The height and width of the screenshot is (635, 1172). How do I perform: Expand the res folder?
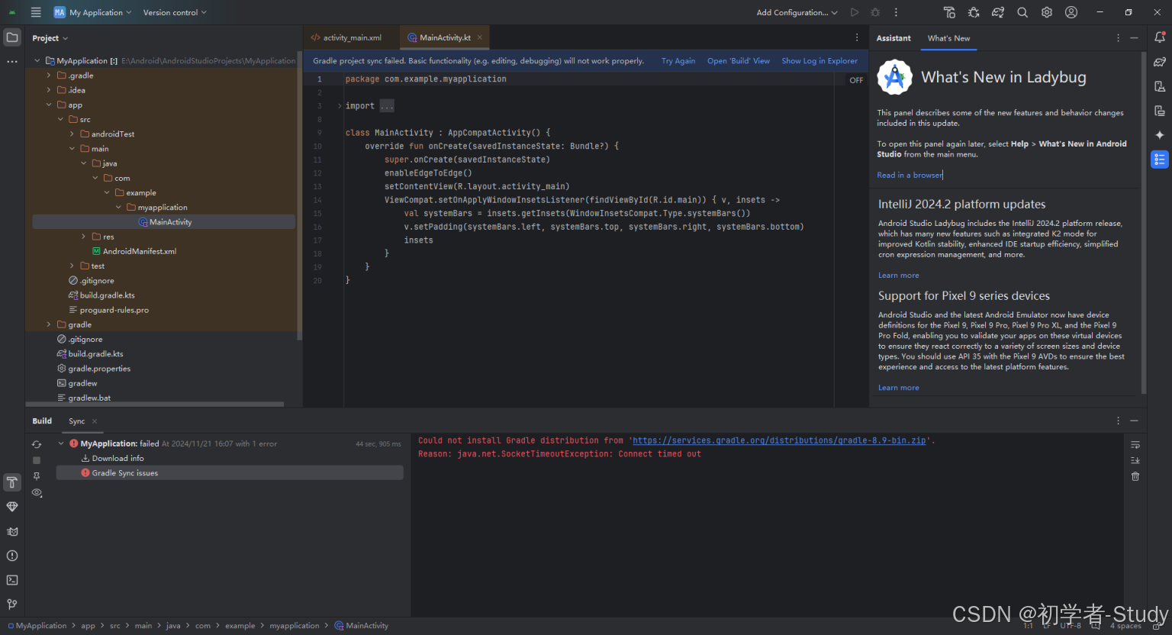coord(84,237)
